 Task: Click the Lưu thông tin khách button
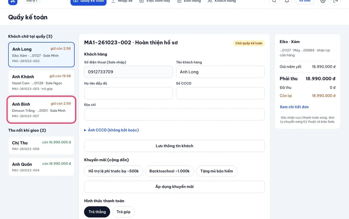(x=175, y=146)
